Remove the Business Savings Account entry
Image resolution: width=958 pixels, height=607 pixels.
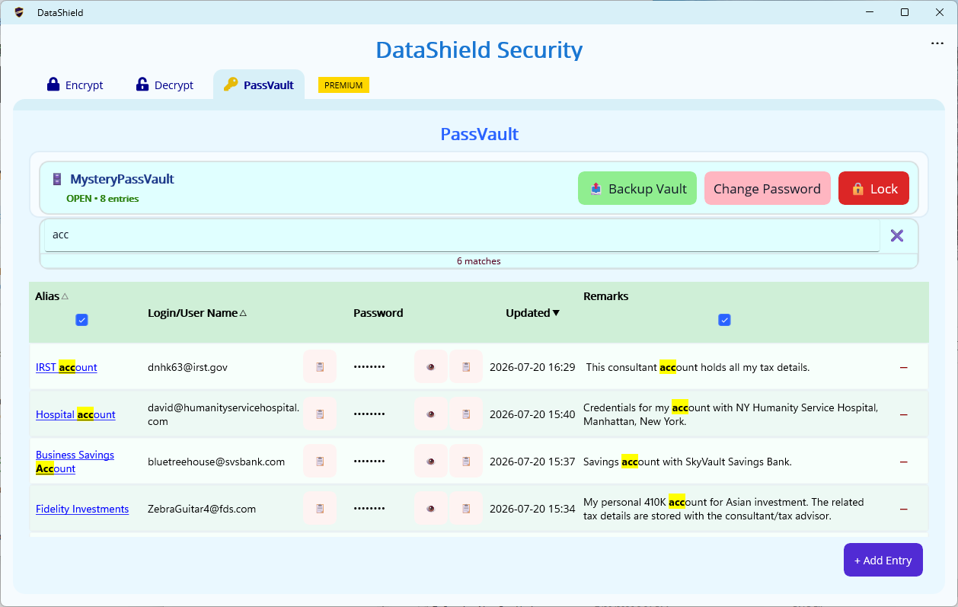click(x=904, y=462)
